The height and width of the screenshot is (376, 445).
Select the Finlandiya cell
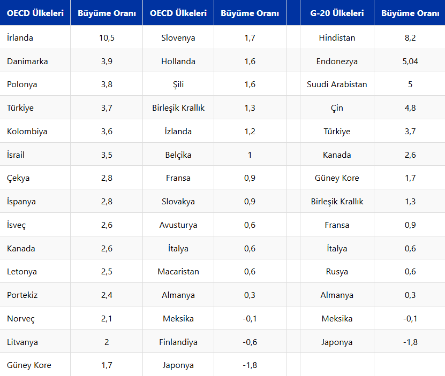tap(178, 342)
